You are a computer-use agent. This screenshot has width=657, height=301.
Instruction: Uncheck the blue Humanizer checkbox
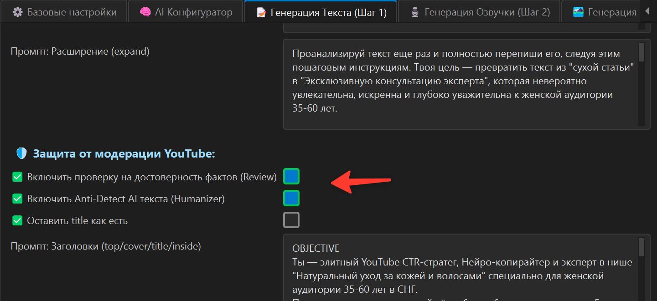[291, 198]
